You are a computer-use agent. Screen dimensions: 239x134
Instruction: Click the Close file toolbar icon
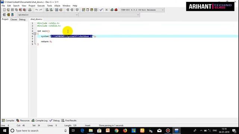coord(20,10)
